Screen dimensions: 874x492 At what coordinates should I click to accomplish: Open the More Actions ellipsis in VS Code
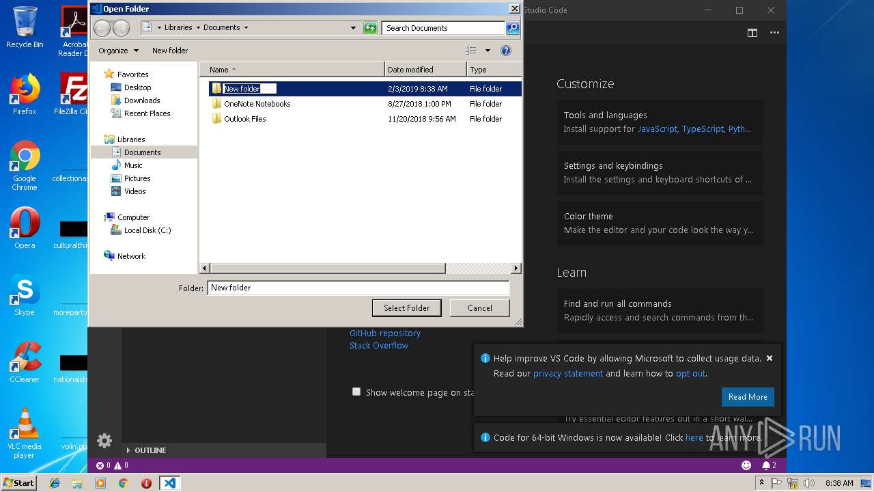tap(774, 33)
